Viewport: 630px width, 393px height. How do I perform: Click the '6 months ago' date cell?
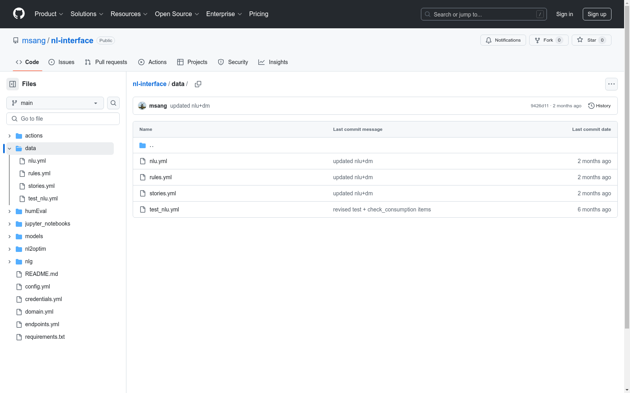tap(594, 209)
